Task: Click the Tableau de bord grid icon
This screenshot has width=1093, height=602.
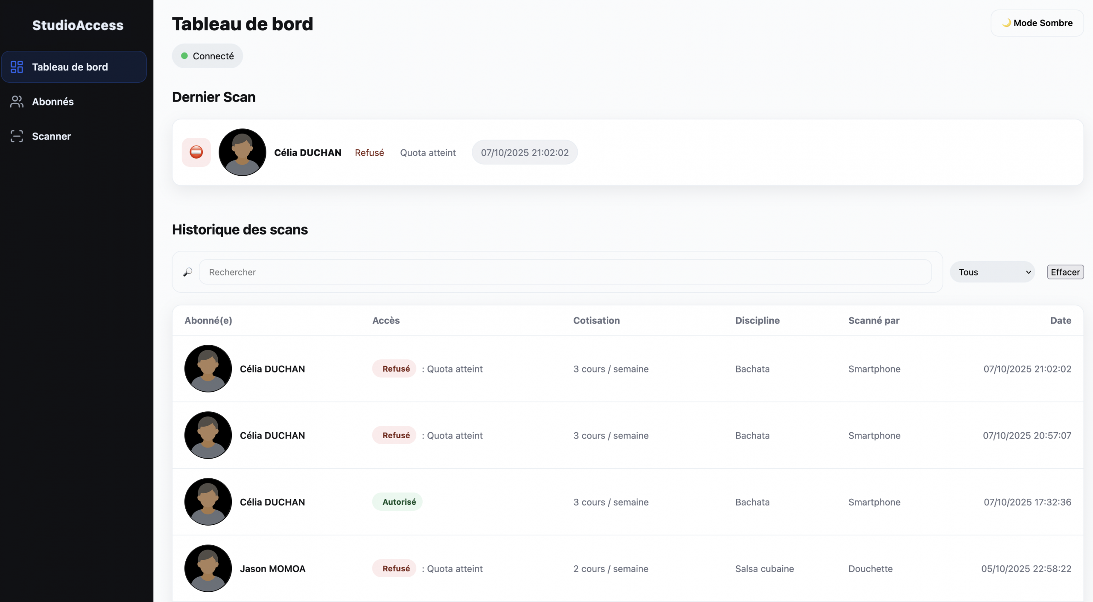Action: 17,67
